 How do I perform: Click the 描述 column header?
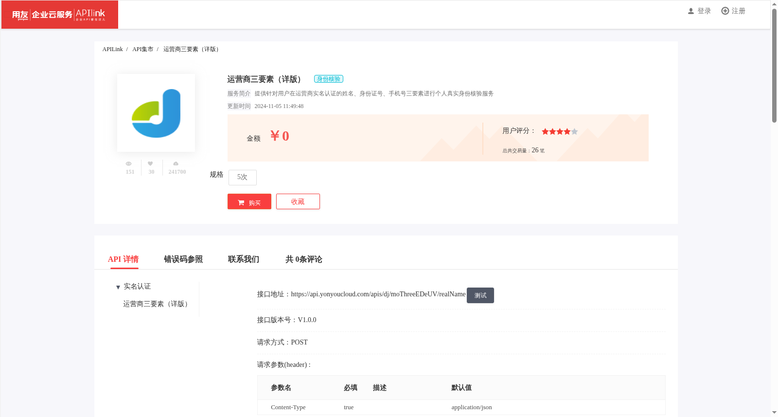point(380,388)
